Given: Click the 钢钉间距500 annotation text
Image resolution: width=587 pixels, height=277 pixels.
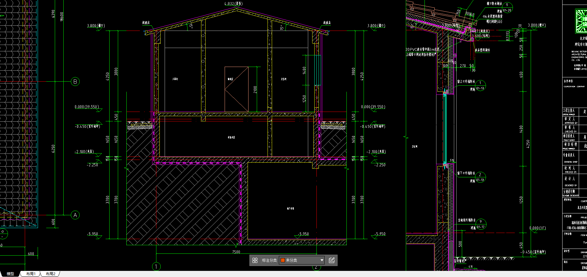Looking at the screenshot, I should pos(494,22).
